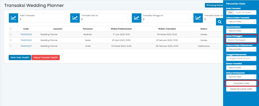Focus the Nama Pelanggan input field
259x106 pixels.
[x=241, y=40]
